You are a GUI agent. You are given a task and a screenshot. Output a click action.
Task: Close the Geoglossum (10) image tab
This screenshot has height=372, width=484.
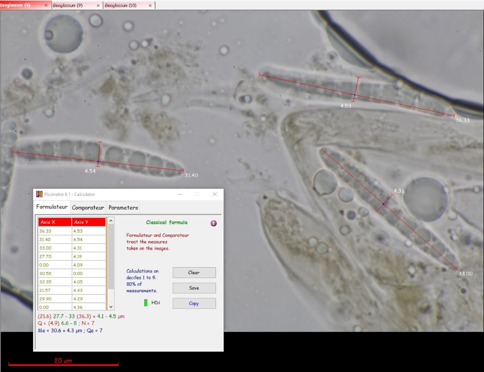click(151, 5)
